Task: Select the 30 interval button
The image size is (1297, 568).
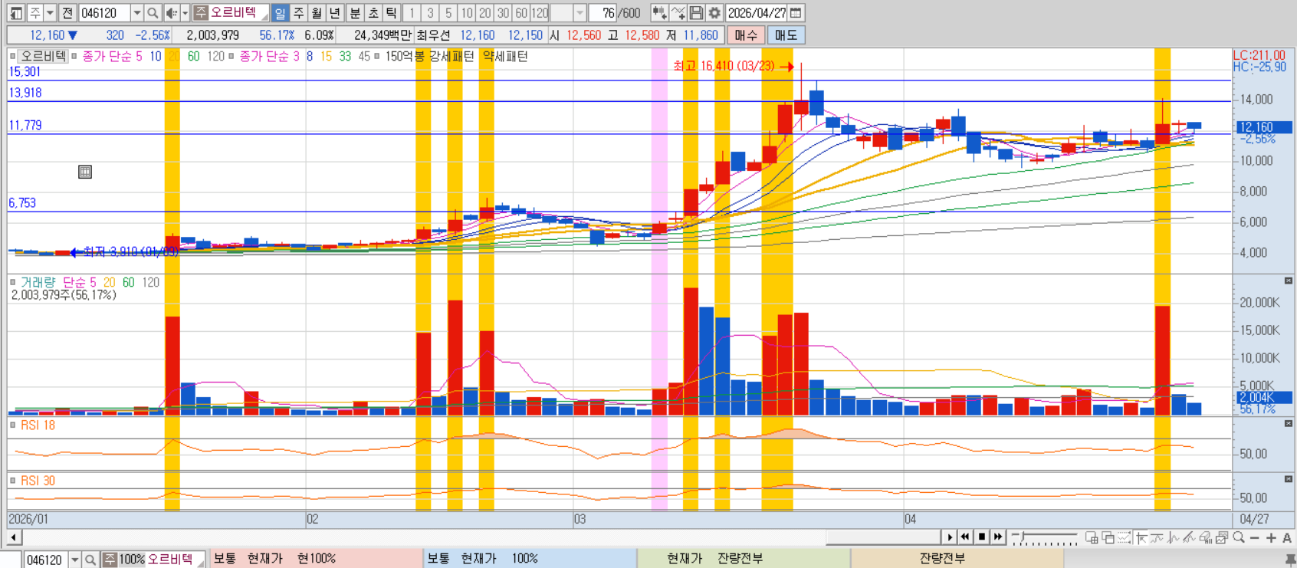Action: coord(503,13)
